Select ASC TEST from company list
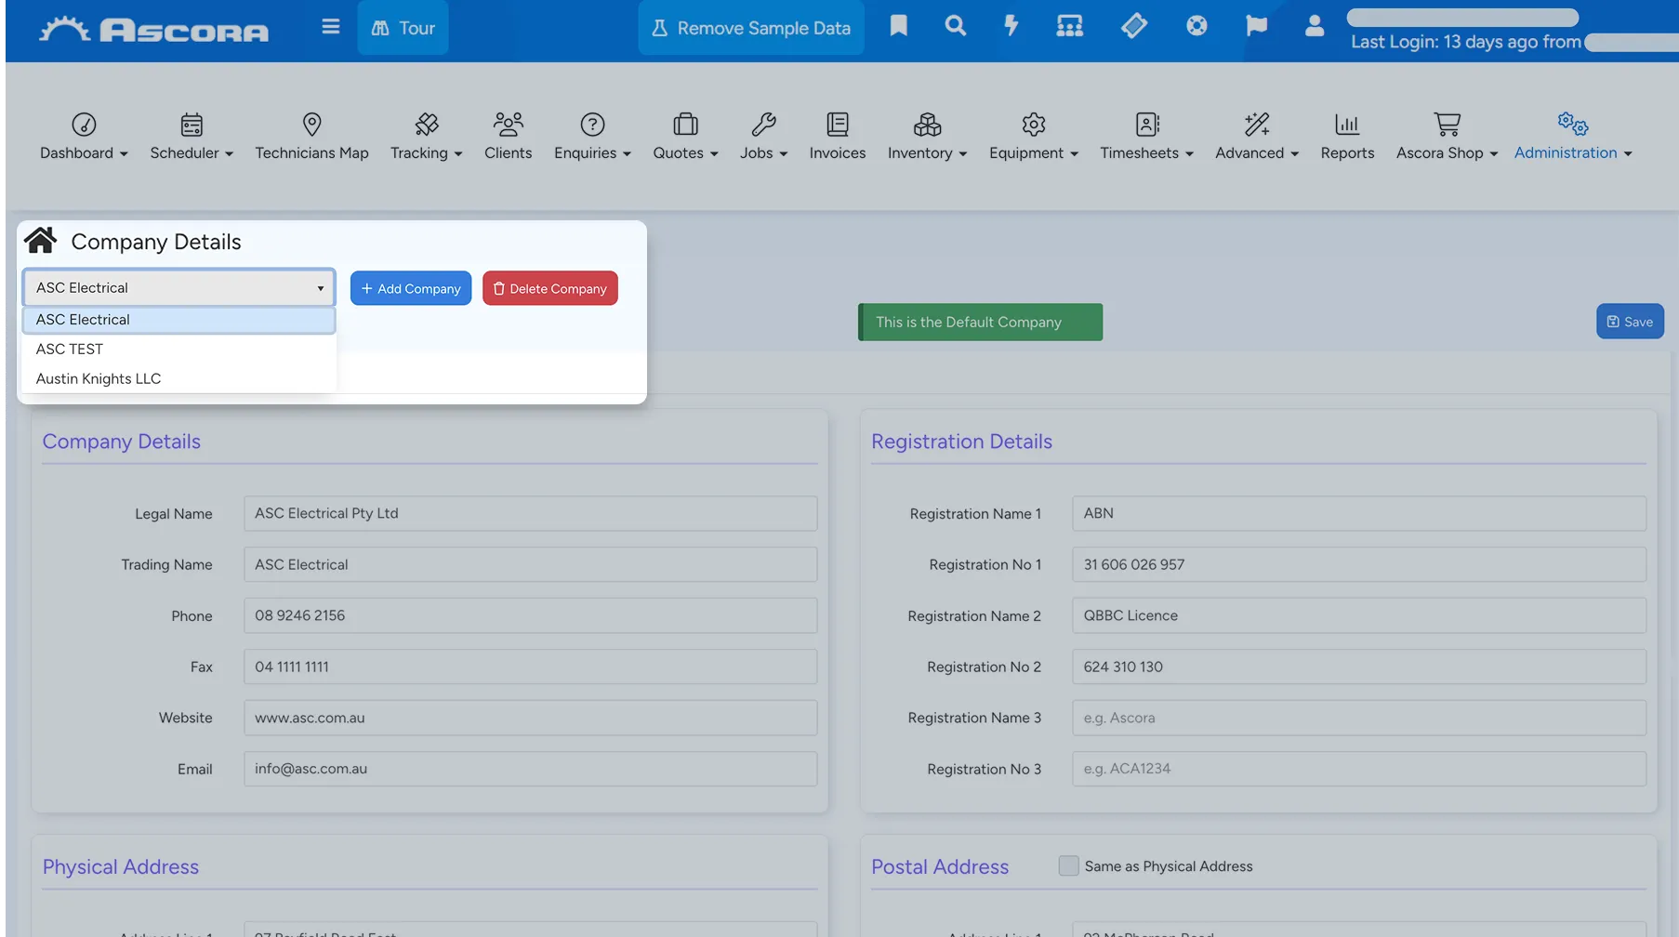 [x=178, y=349]
